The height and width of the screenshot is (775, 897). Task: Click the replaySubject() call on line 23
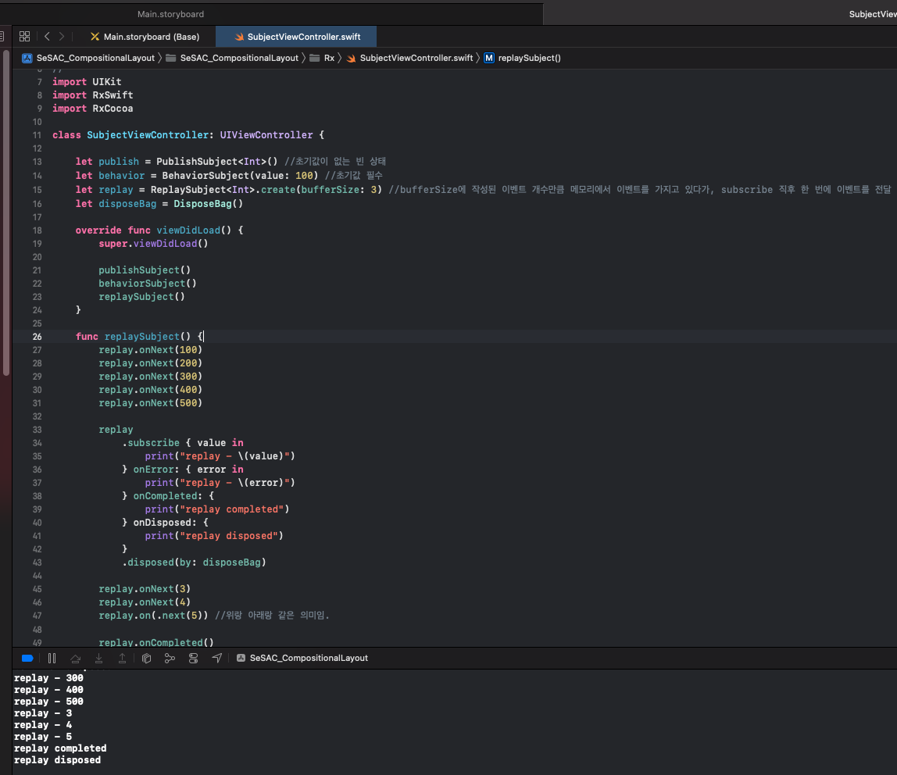(x=142, y=297)
